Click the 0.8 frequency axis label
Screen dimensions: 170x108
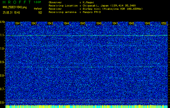(x=2, y=76)
